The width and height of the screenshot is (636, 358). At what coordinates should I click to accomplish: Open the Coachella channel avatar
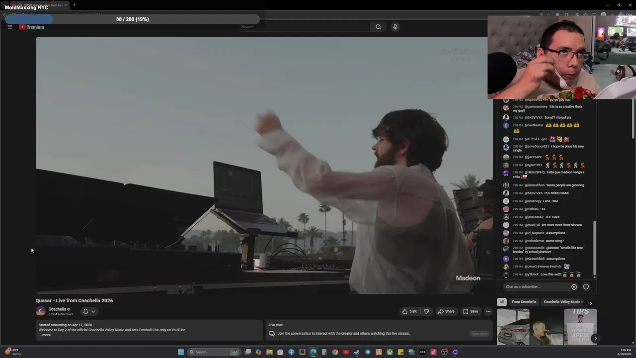[x=41, y=311]
